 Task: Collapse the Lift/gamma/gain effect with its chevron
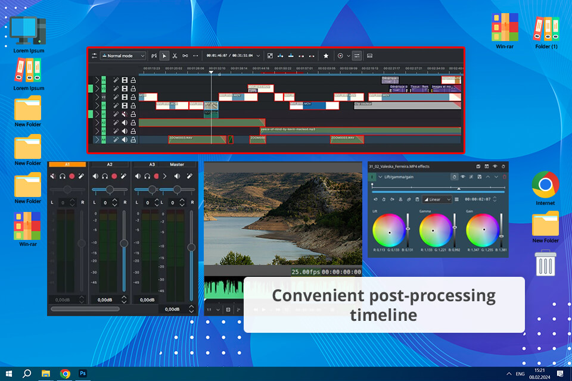pyautogui.click(x=381, y=177)
